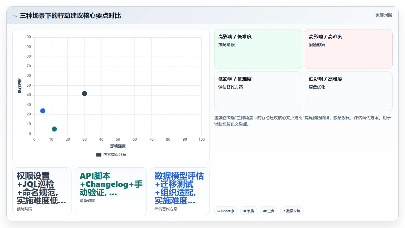Screen dimensions: 405x228
Task: Click the 进度 tag
Action: (269, 211)
